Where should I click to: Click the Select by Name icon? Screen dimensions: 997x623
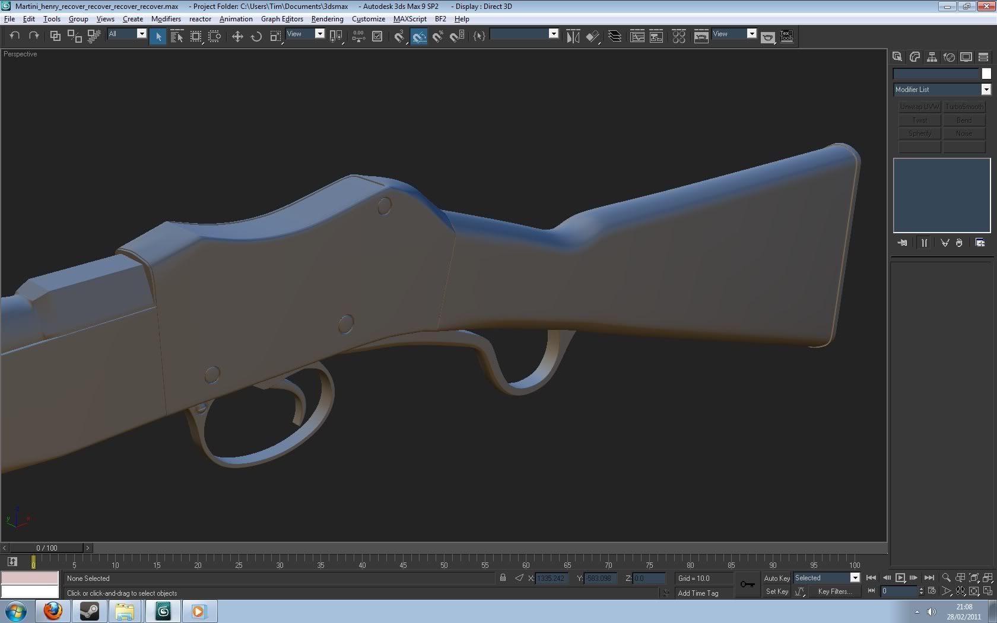(177, 37)
